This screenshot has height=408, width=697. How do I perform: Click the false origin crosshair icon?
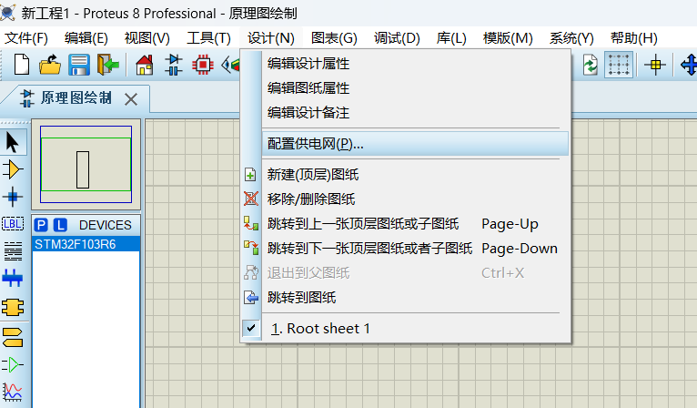pyautogui.click(x=655, y=65)
